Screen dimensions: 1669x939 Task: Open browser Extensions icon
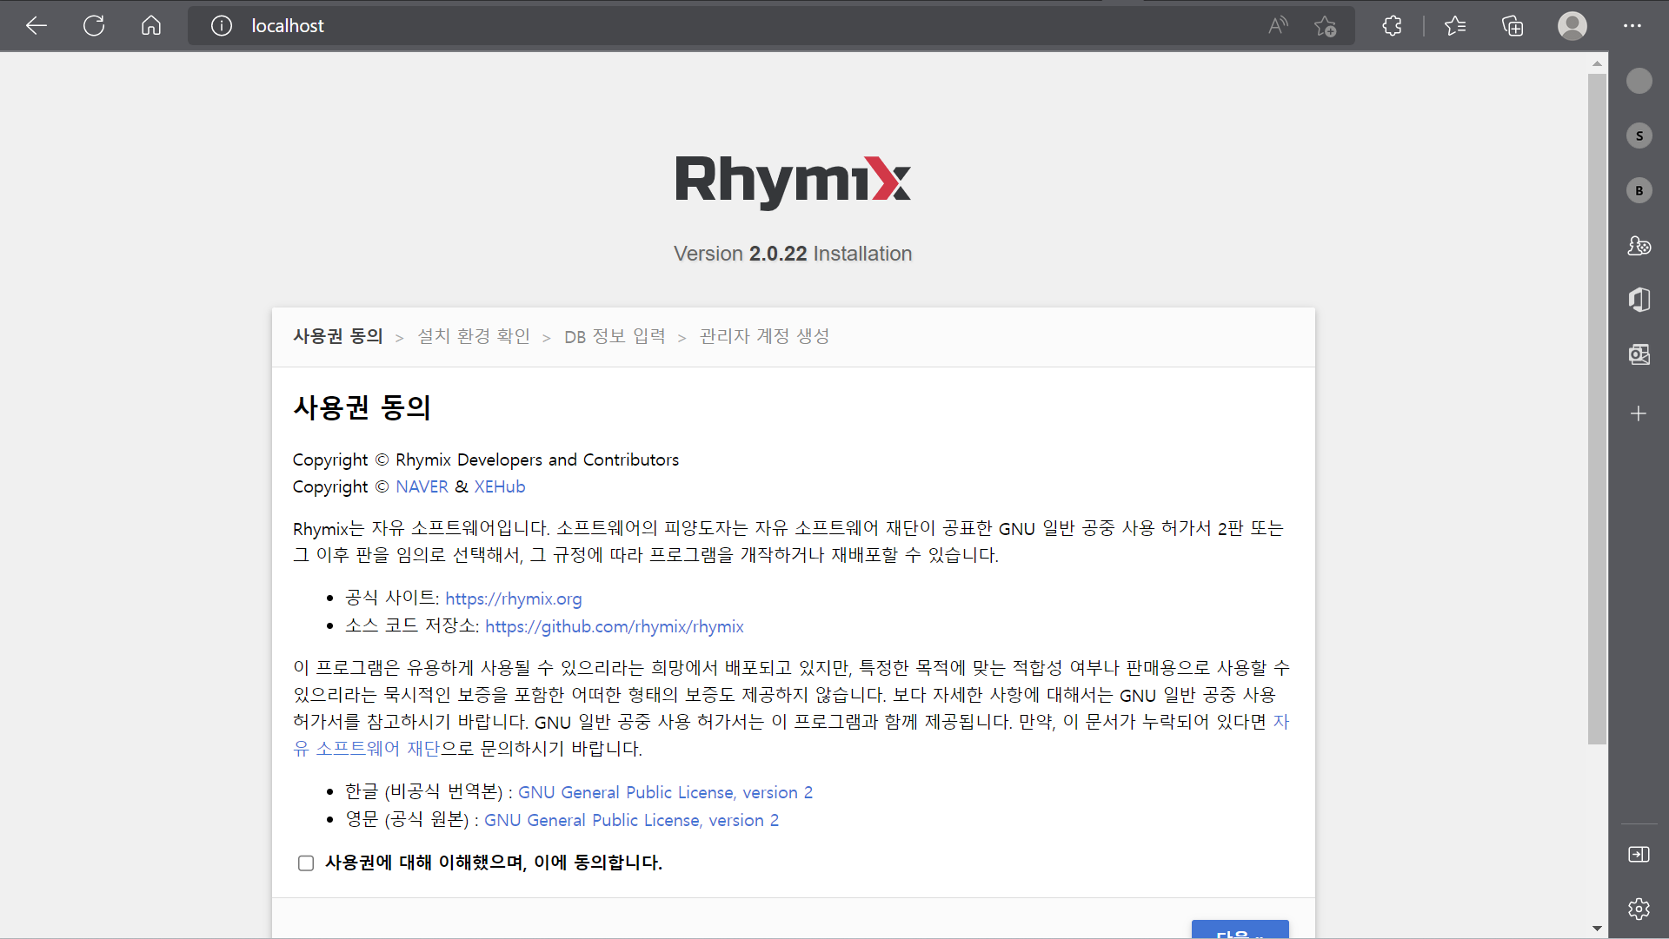tap(1392, 26)
